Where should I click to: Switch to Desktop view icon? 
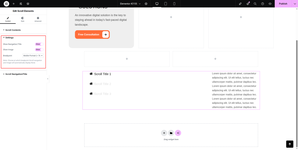[157, 3]
